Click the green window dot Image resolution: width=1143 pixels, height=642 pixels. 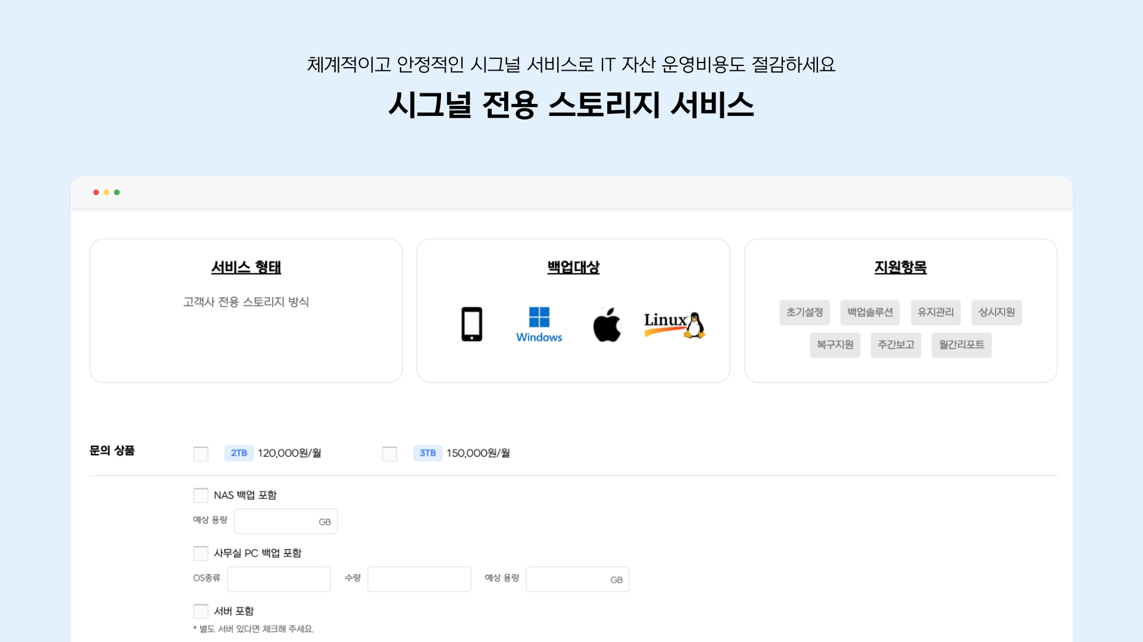click(117, 192)
